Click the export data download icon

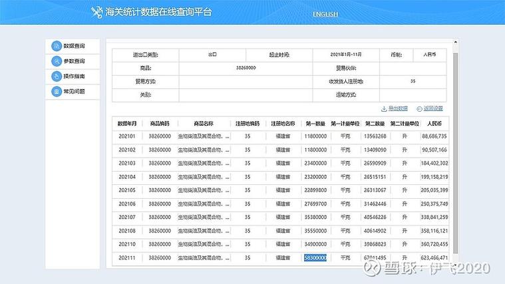[x=384, y=109]
